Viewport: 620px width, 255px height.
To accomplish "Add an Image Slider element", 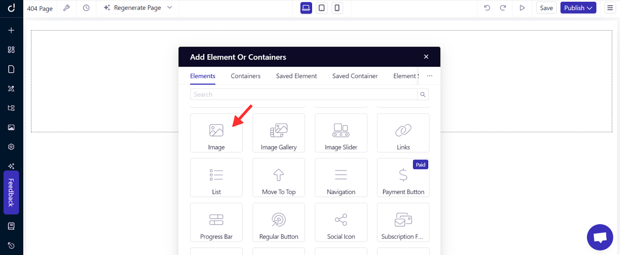I will (341, 133).
